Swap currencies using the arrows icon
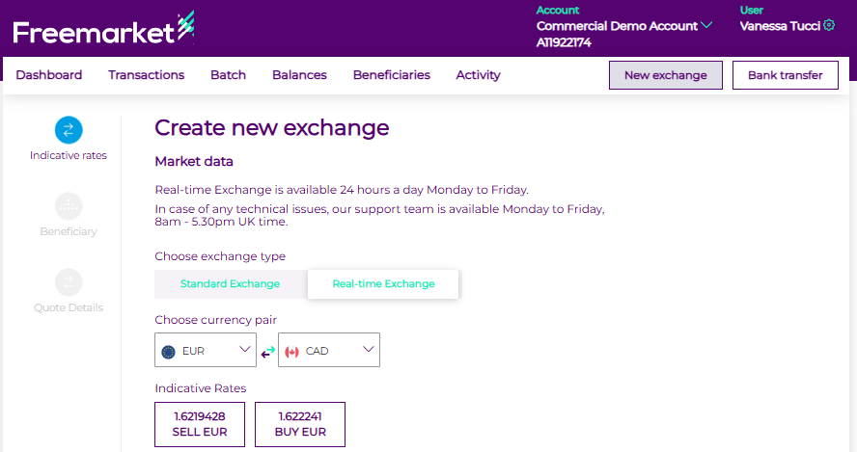This screenshot has height=452, width=857. (x=267, y=352)
